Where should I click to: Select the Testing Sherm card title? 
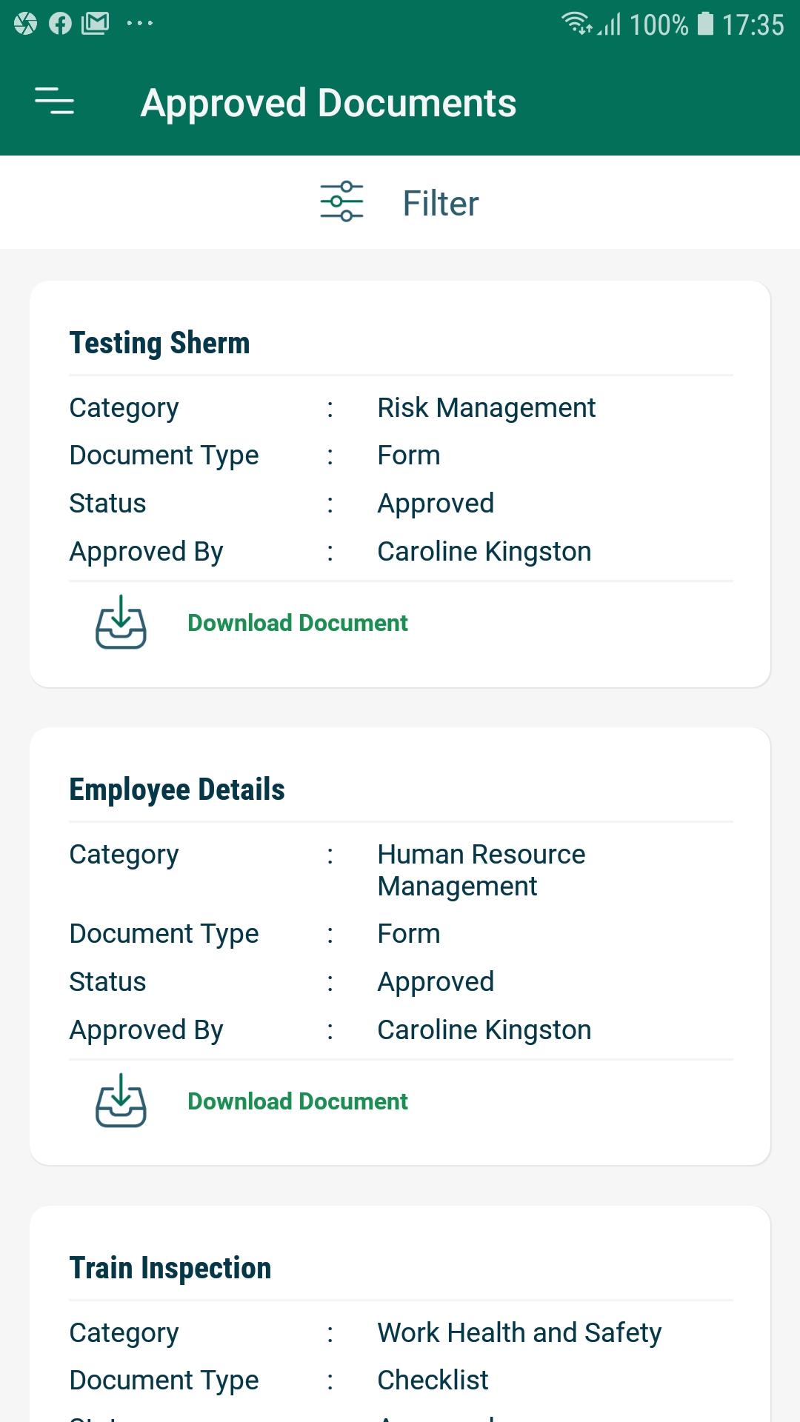[159, 343]
